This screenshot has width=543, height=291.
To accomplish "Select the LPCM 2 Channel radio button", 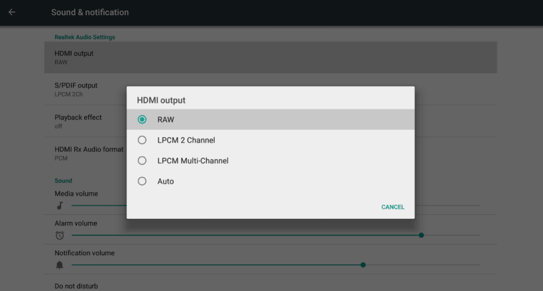I will click(142, 140).
